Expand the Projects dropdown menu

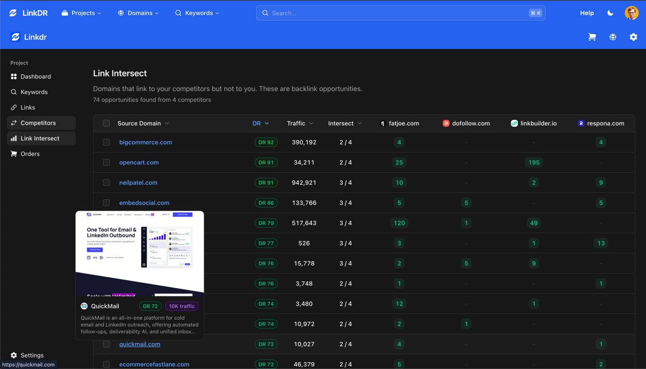81,13
